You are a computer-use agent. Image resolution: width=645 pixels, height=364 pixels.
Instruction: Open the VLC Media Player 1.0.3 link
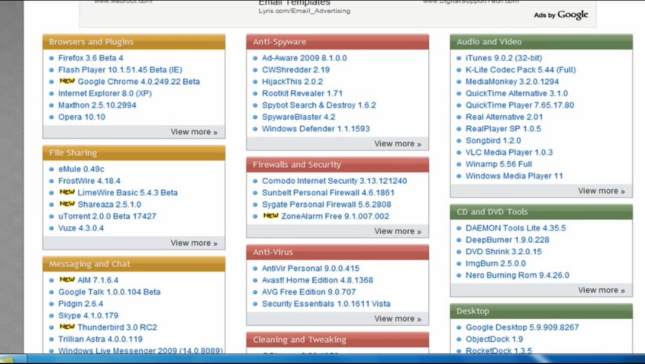[509, 152]
